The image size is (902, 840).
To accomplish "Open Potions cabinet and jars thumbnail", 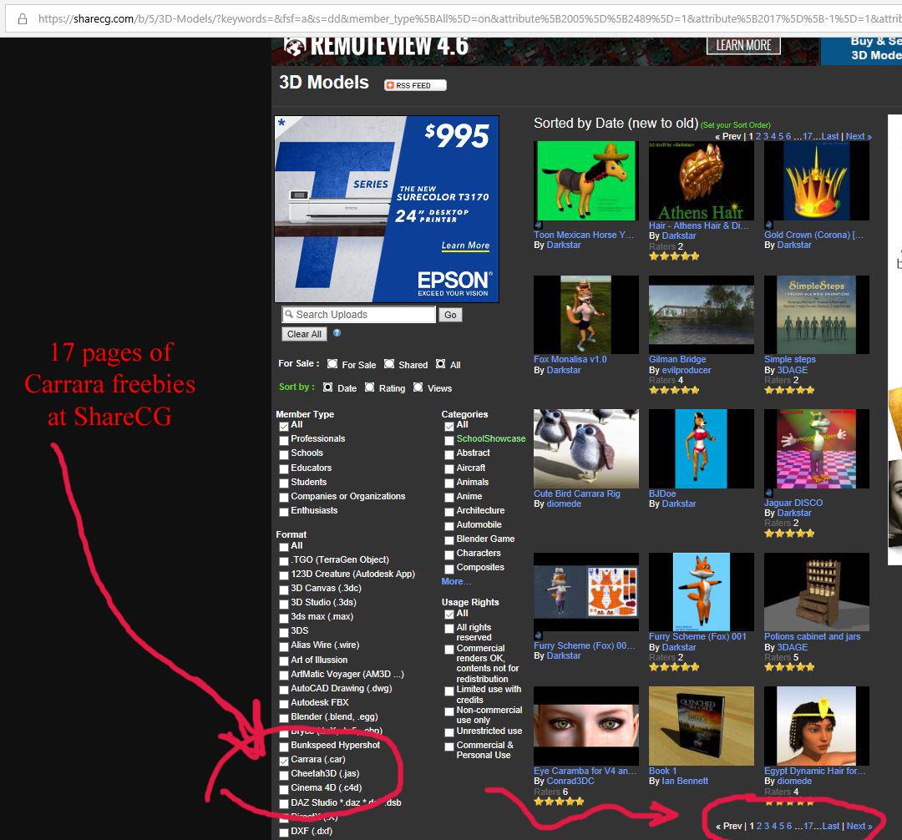I will [x=816, y=592].
